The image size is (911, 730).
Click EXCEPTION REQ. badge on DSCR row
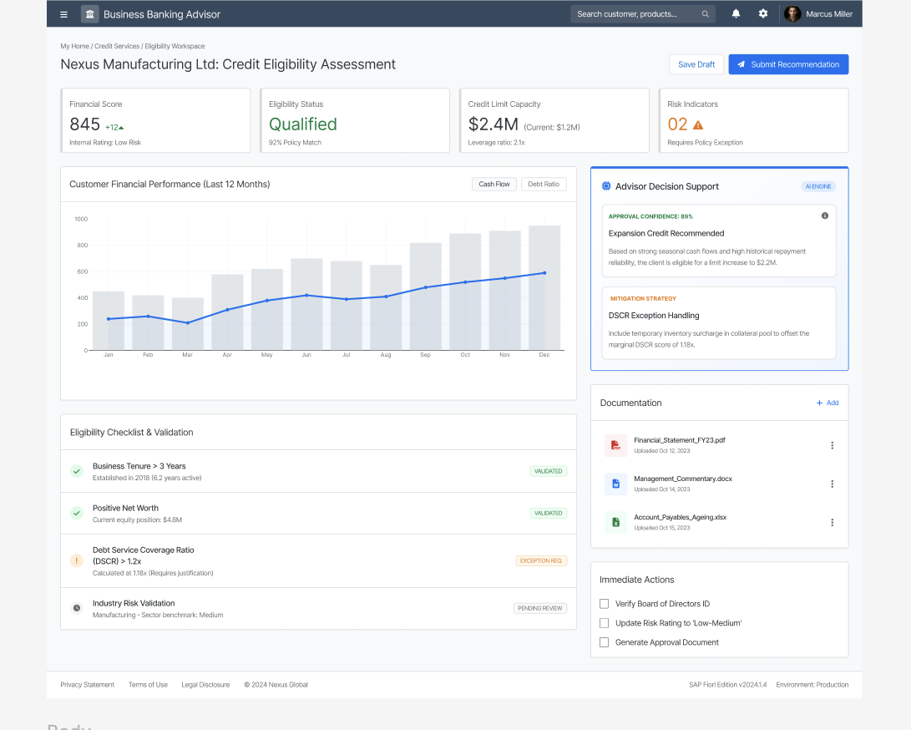click(x=541, y=561)
